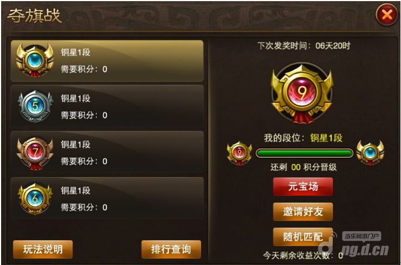Click the 我的段位 铜星1段 label

(x=303, y=138)
